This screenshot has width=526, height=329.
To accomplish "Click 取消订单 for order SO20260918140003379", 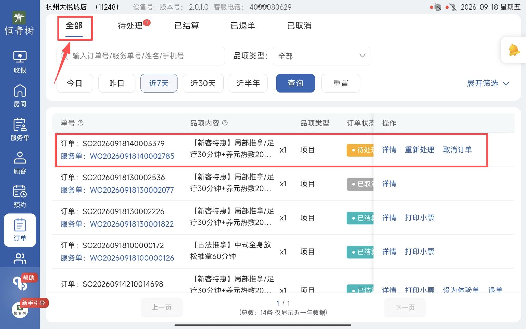I will click(458, 150).
